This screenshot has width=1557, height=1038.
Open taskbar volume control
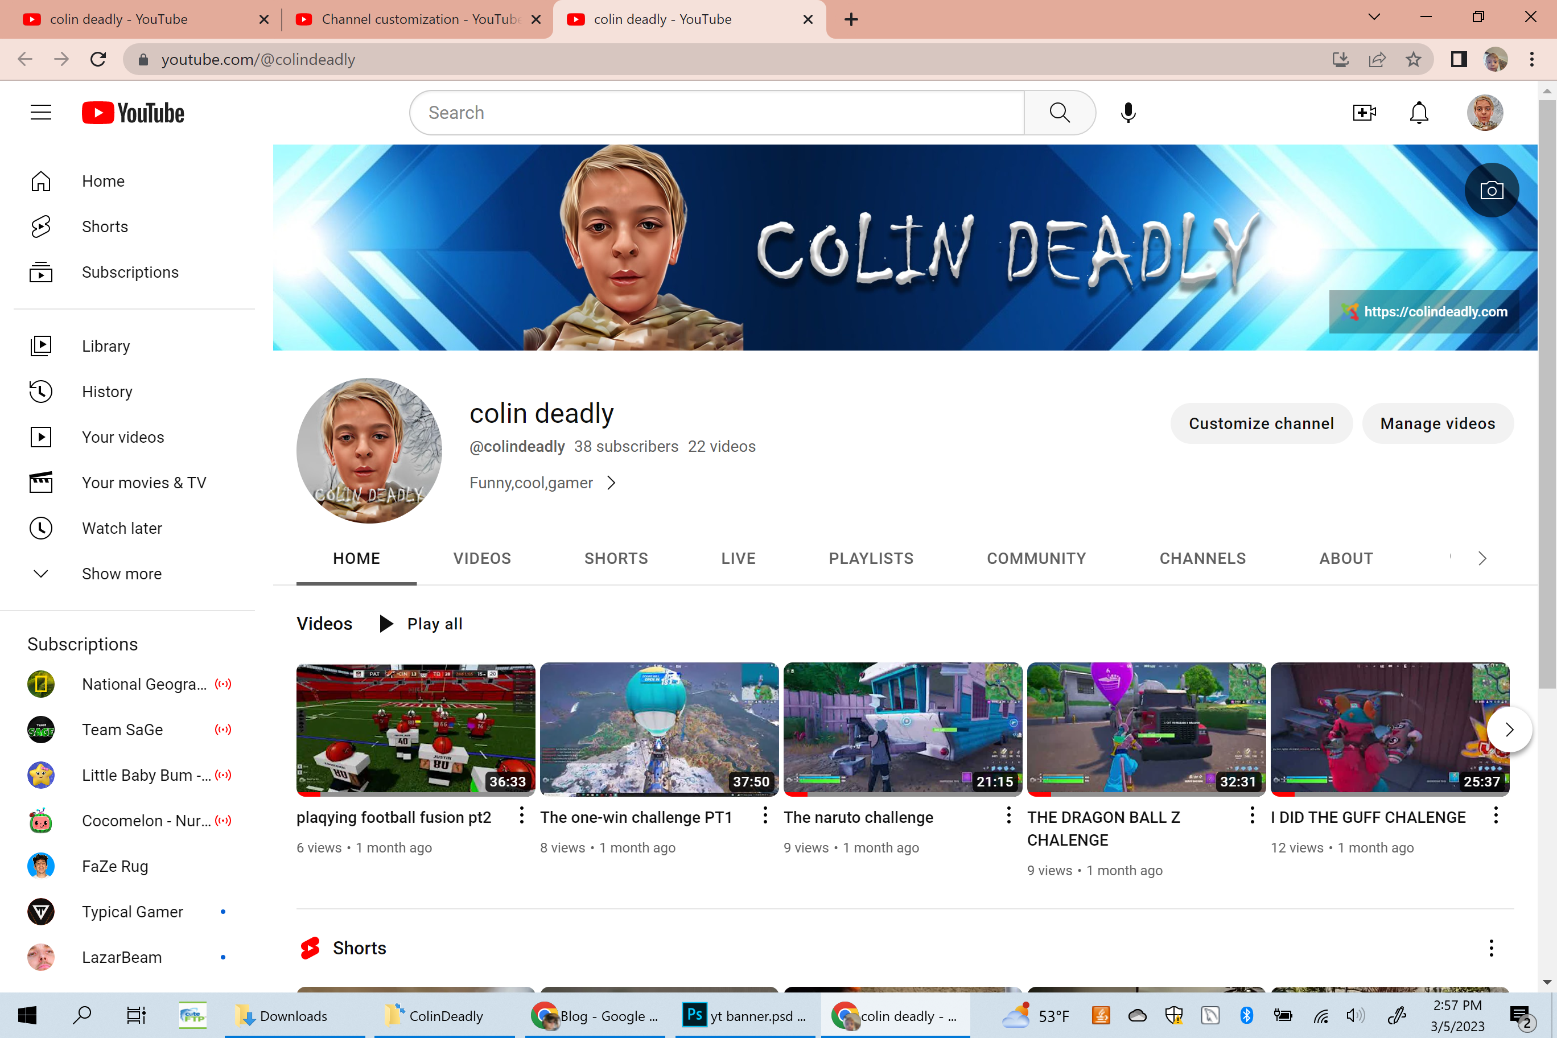pyautogui.click(x=1355, y=1015)
